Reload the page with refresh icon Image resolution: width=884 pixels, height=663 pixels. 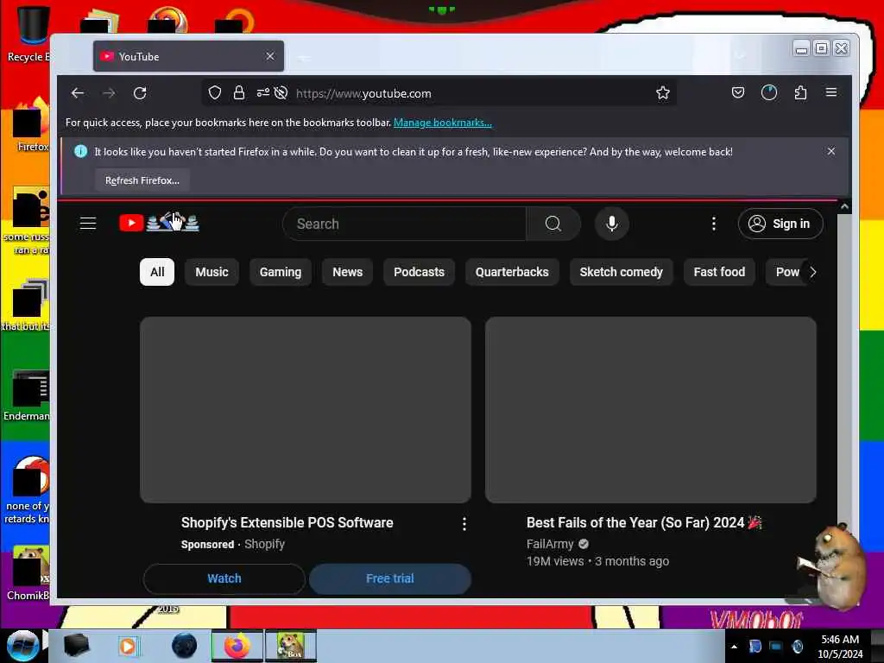point(140,93)
